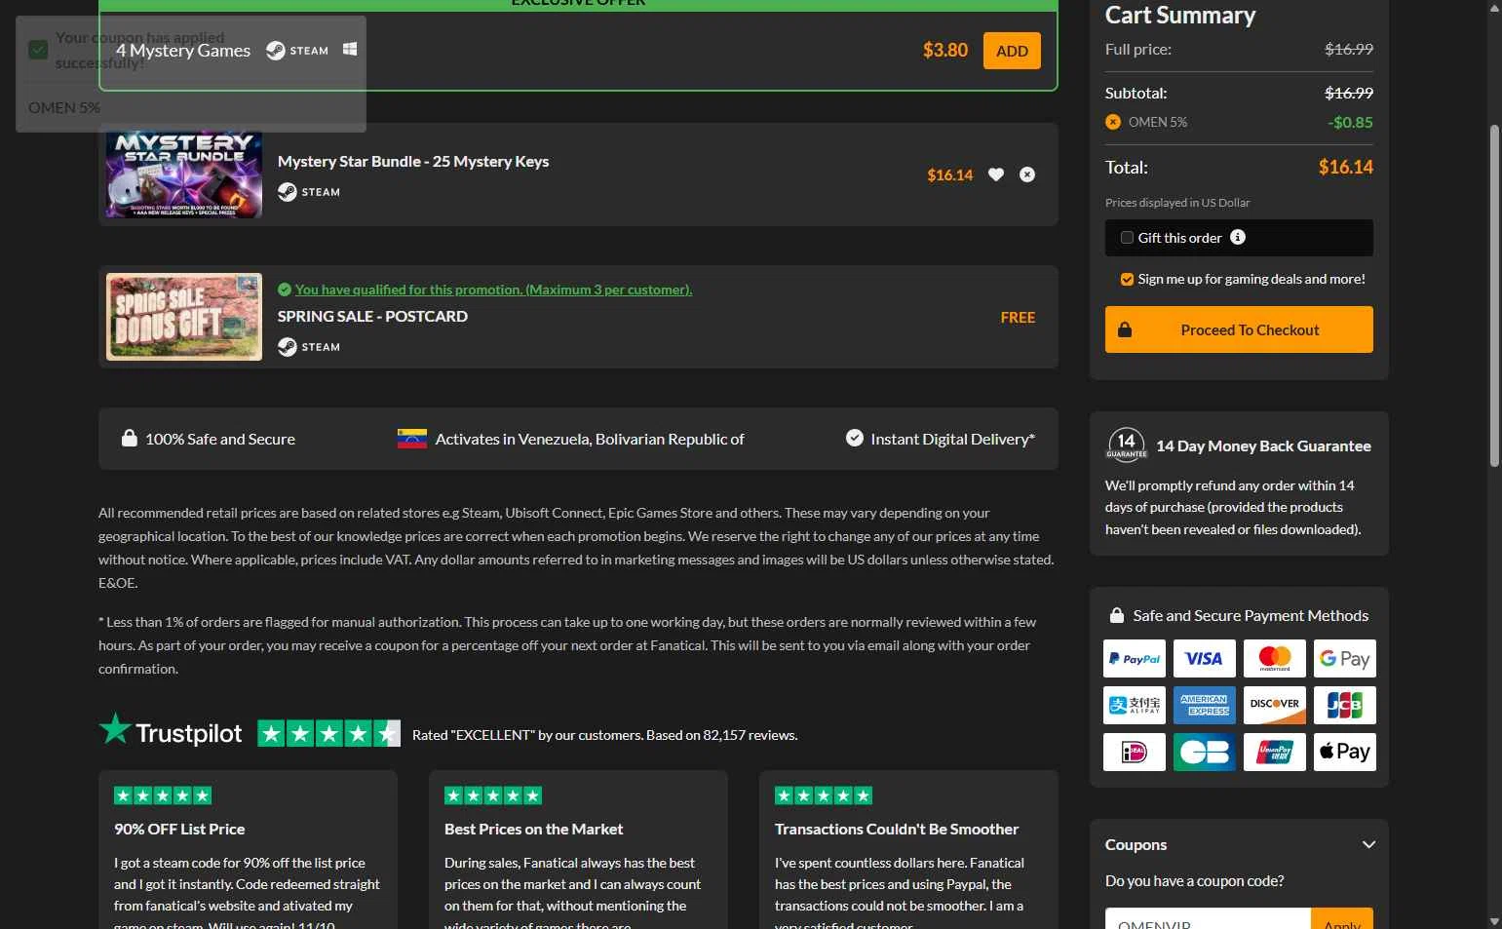Image resolution: width=1502 pixels, height=929 pixels.
Task: Click the Apple Pay logo
Action: click(x=1345, y=752)
